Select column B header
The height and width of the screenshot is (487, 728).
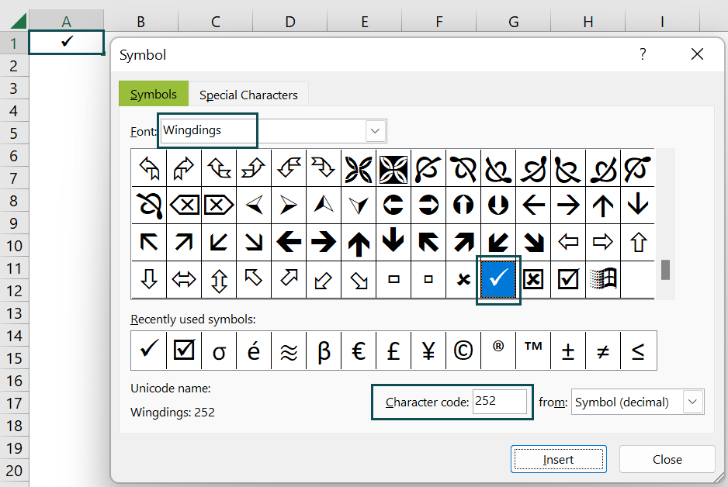point(140,22)
